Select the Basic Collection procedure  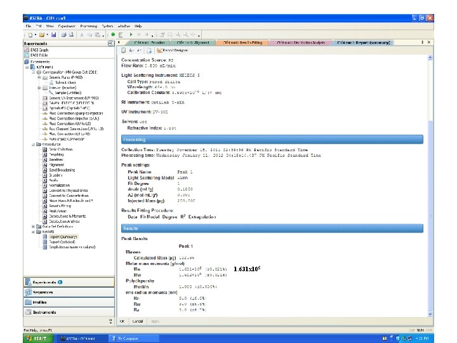[58, 149]
